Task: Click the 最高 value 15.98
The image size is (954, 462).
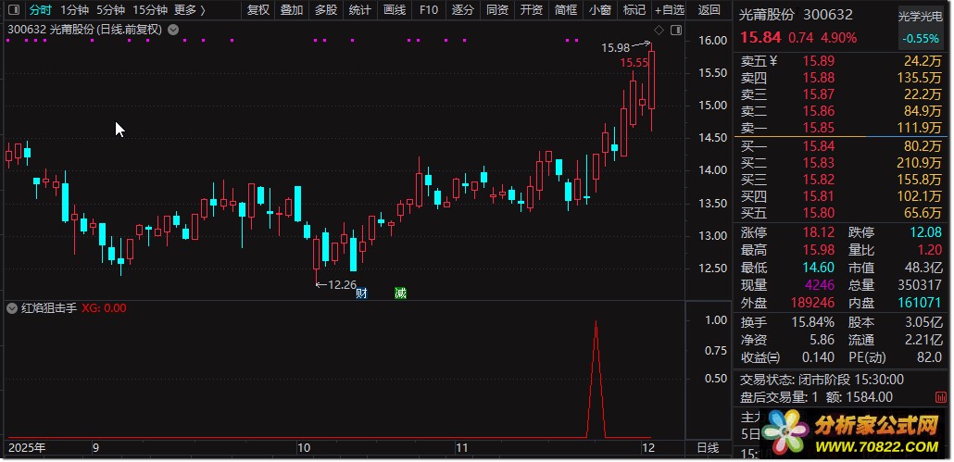Action: [x=819, y=250]
